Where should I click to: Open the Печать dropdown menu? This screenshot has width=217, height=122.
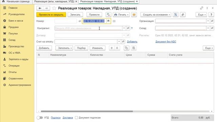[121, 15]
